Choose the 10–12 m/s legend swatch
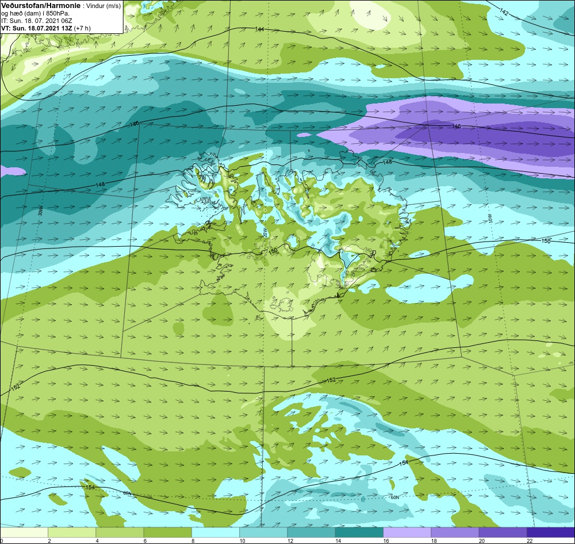Viewport: 575px width, 544px height. [263, 532]
